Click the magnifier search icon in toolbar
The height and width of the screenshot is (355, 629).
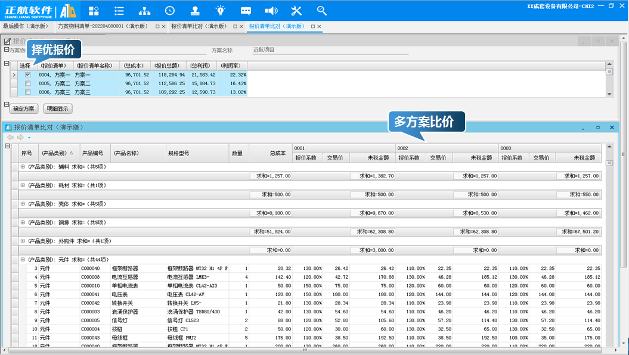(322, 11)
